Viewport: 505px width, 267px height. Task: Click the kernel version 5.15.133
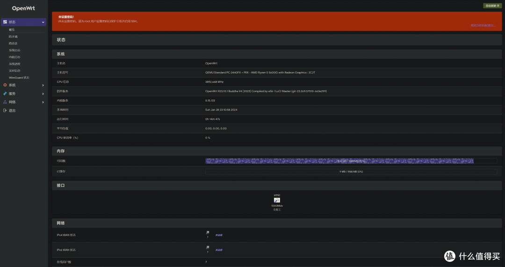(210, 101)
